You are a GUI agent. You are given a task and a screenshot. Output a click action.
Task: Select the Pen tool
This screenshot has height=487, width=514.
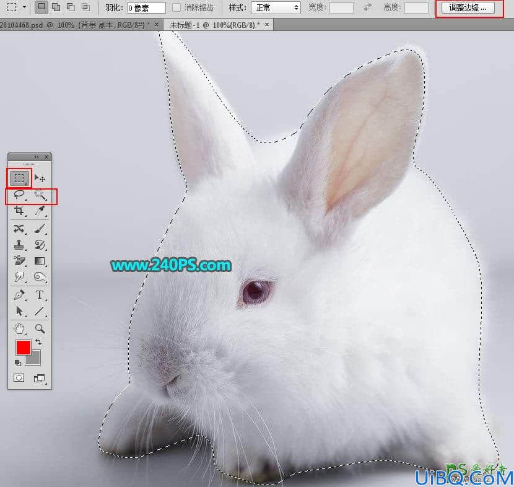[x=19, y=294]
